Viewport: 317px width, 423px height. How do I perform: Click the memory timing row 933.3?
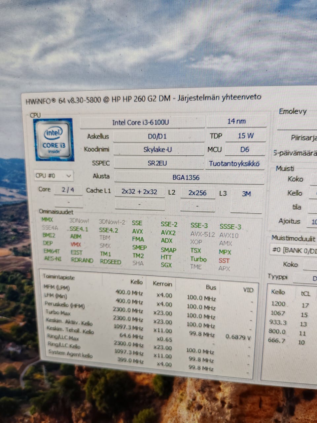(x=278, y=322)
